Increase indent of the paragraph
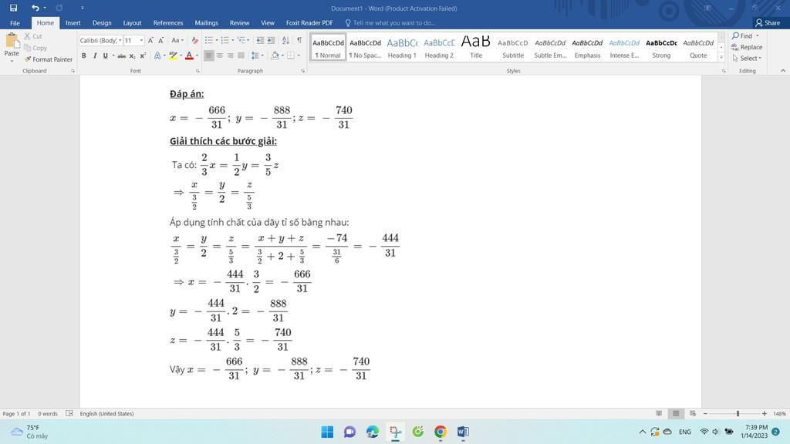Image resolution: width=790 pixels, height=444 pixels. 271,40
